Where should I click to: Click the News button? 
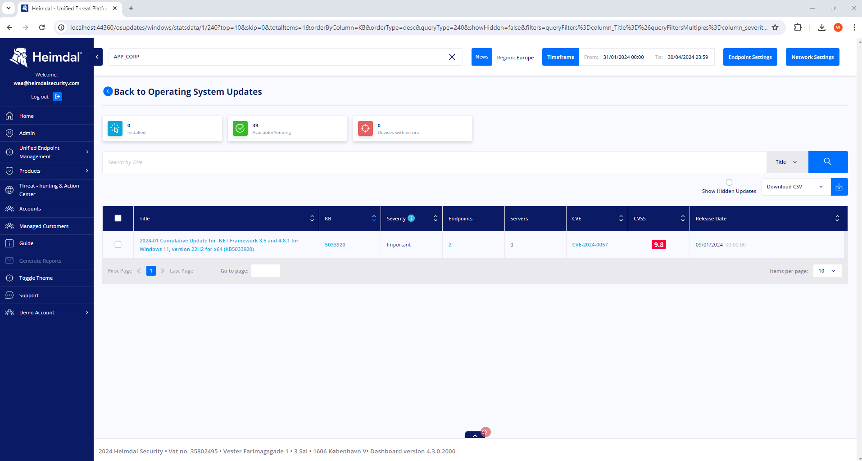pos(482,57)
